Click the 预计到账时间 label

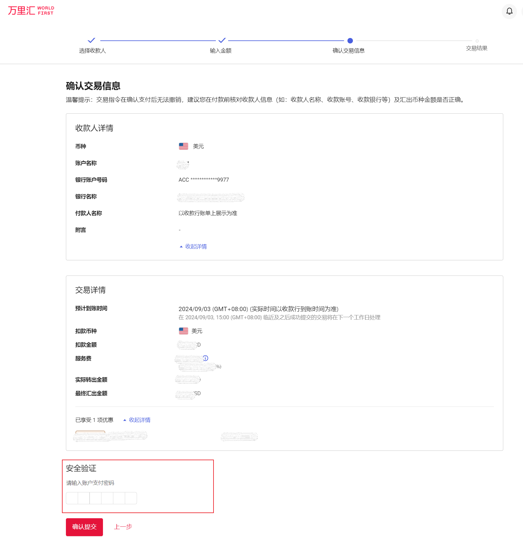click(x=91, y=308)
